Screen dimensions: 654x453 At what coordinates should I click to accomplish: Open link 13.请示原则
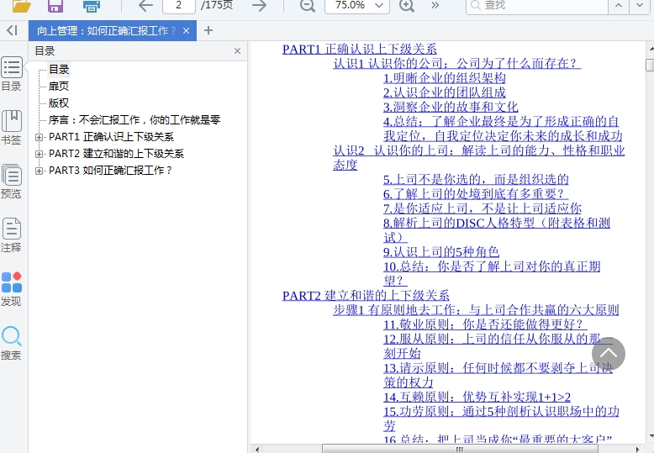498,376
